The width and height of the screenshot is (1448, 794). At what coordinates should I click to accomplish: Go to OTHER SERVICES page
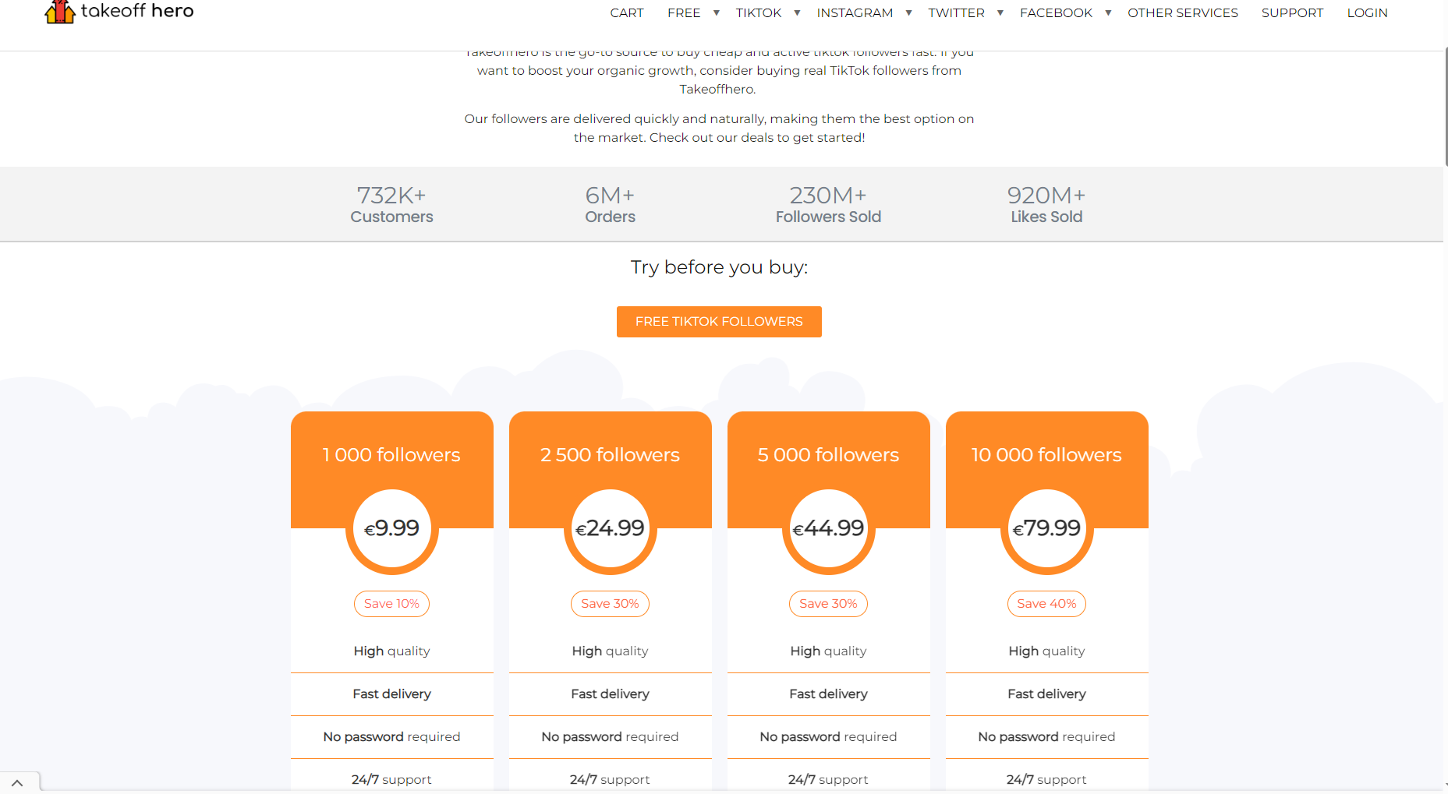tap(1182, 13)
